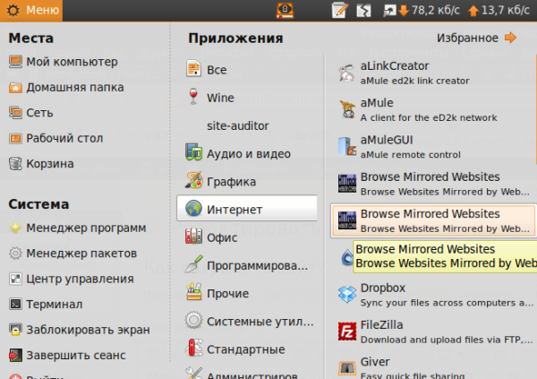Open Менеджер пакетов gear icon
The height and width of the screenshot is (379, 537).
tap(15, 254)
